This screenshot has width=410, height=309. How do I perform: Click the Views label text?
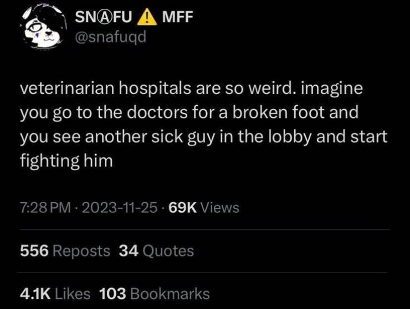pos(219,208)
